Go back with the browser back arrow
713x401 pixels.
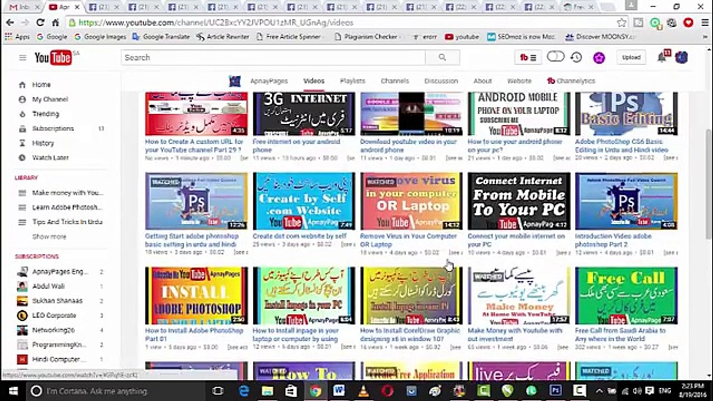coord(10,23)
